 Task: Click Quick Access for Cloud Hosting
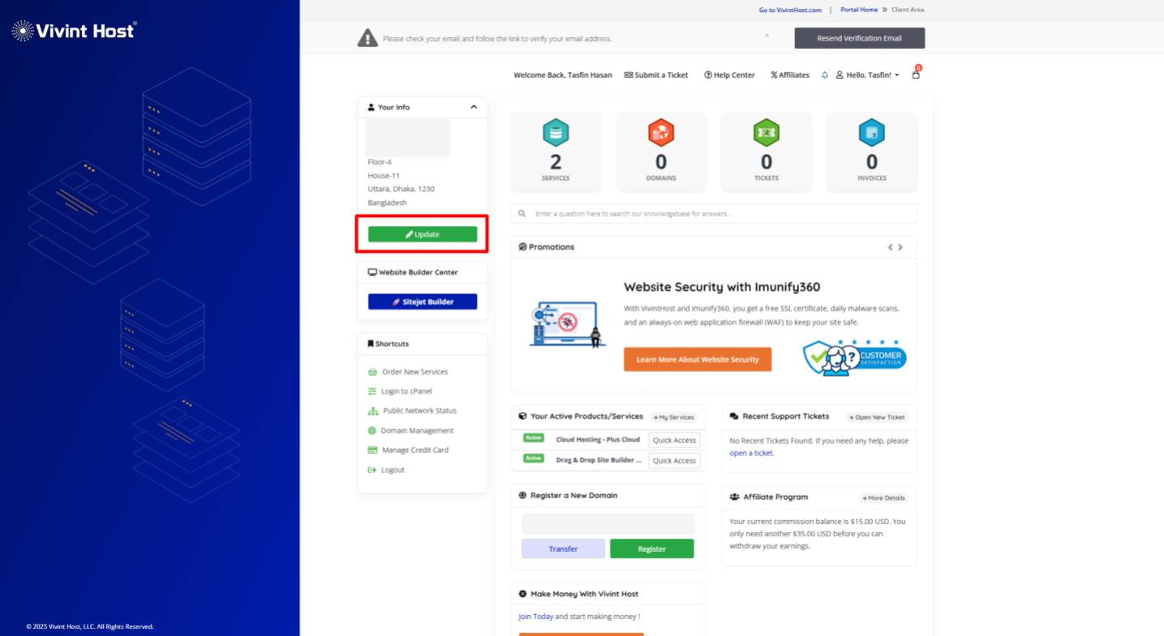(674, 440)
